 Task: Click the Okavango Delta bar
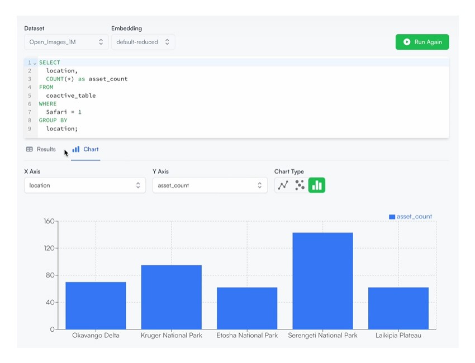pos(96,305)
